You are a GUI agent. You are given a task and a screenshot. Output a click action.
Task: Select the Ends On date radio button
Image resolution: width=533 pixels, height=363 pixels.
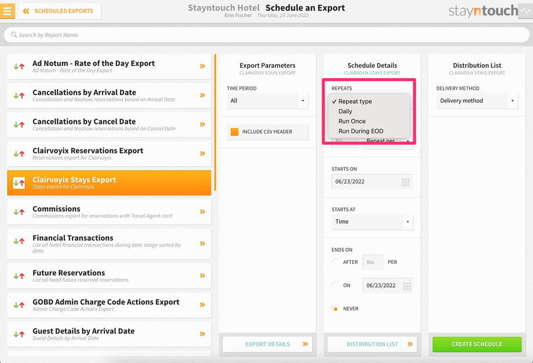click(335, 285)
